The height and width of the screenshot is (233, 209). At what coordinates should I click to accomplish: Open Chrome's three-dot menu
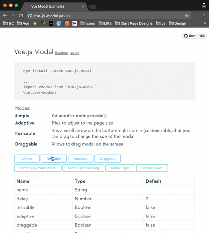[204, 16]
